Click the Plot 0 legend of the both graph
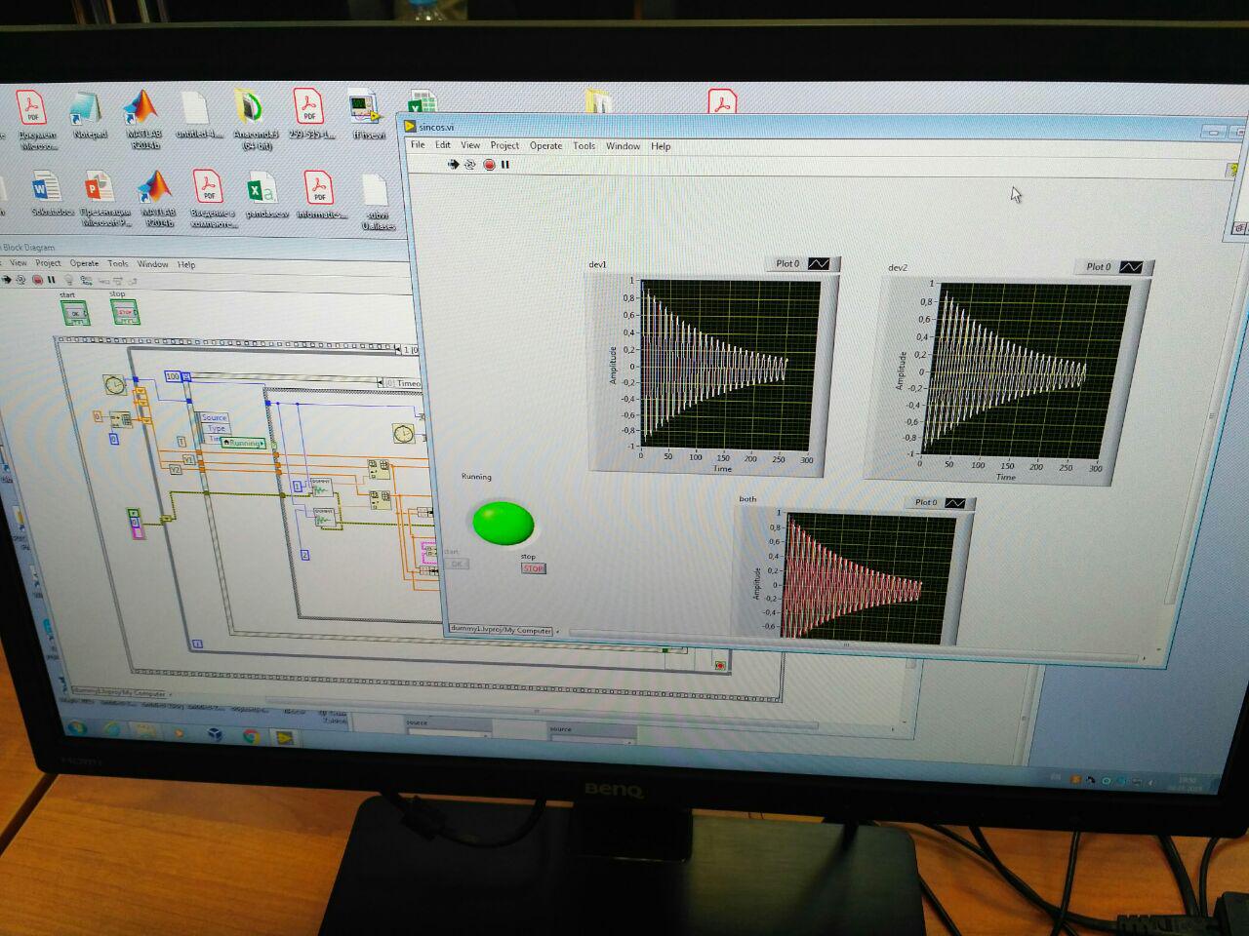This screenshot has width=1249, height=936. click(x=939, y=503)
